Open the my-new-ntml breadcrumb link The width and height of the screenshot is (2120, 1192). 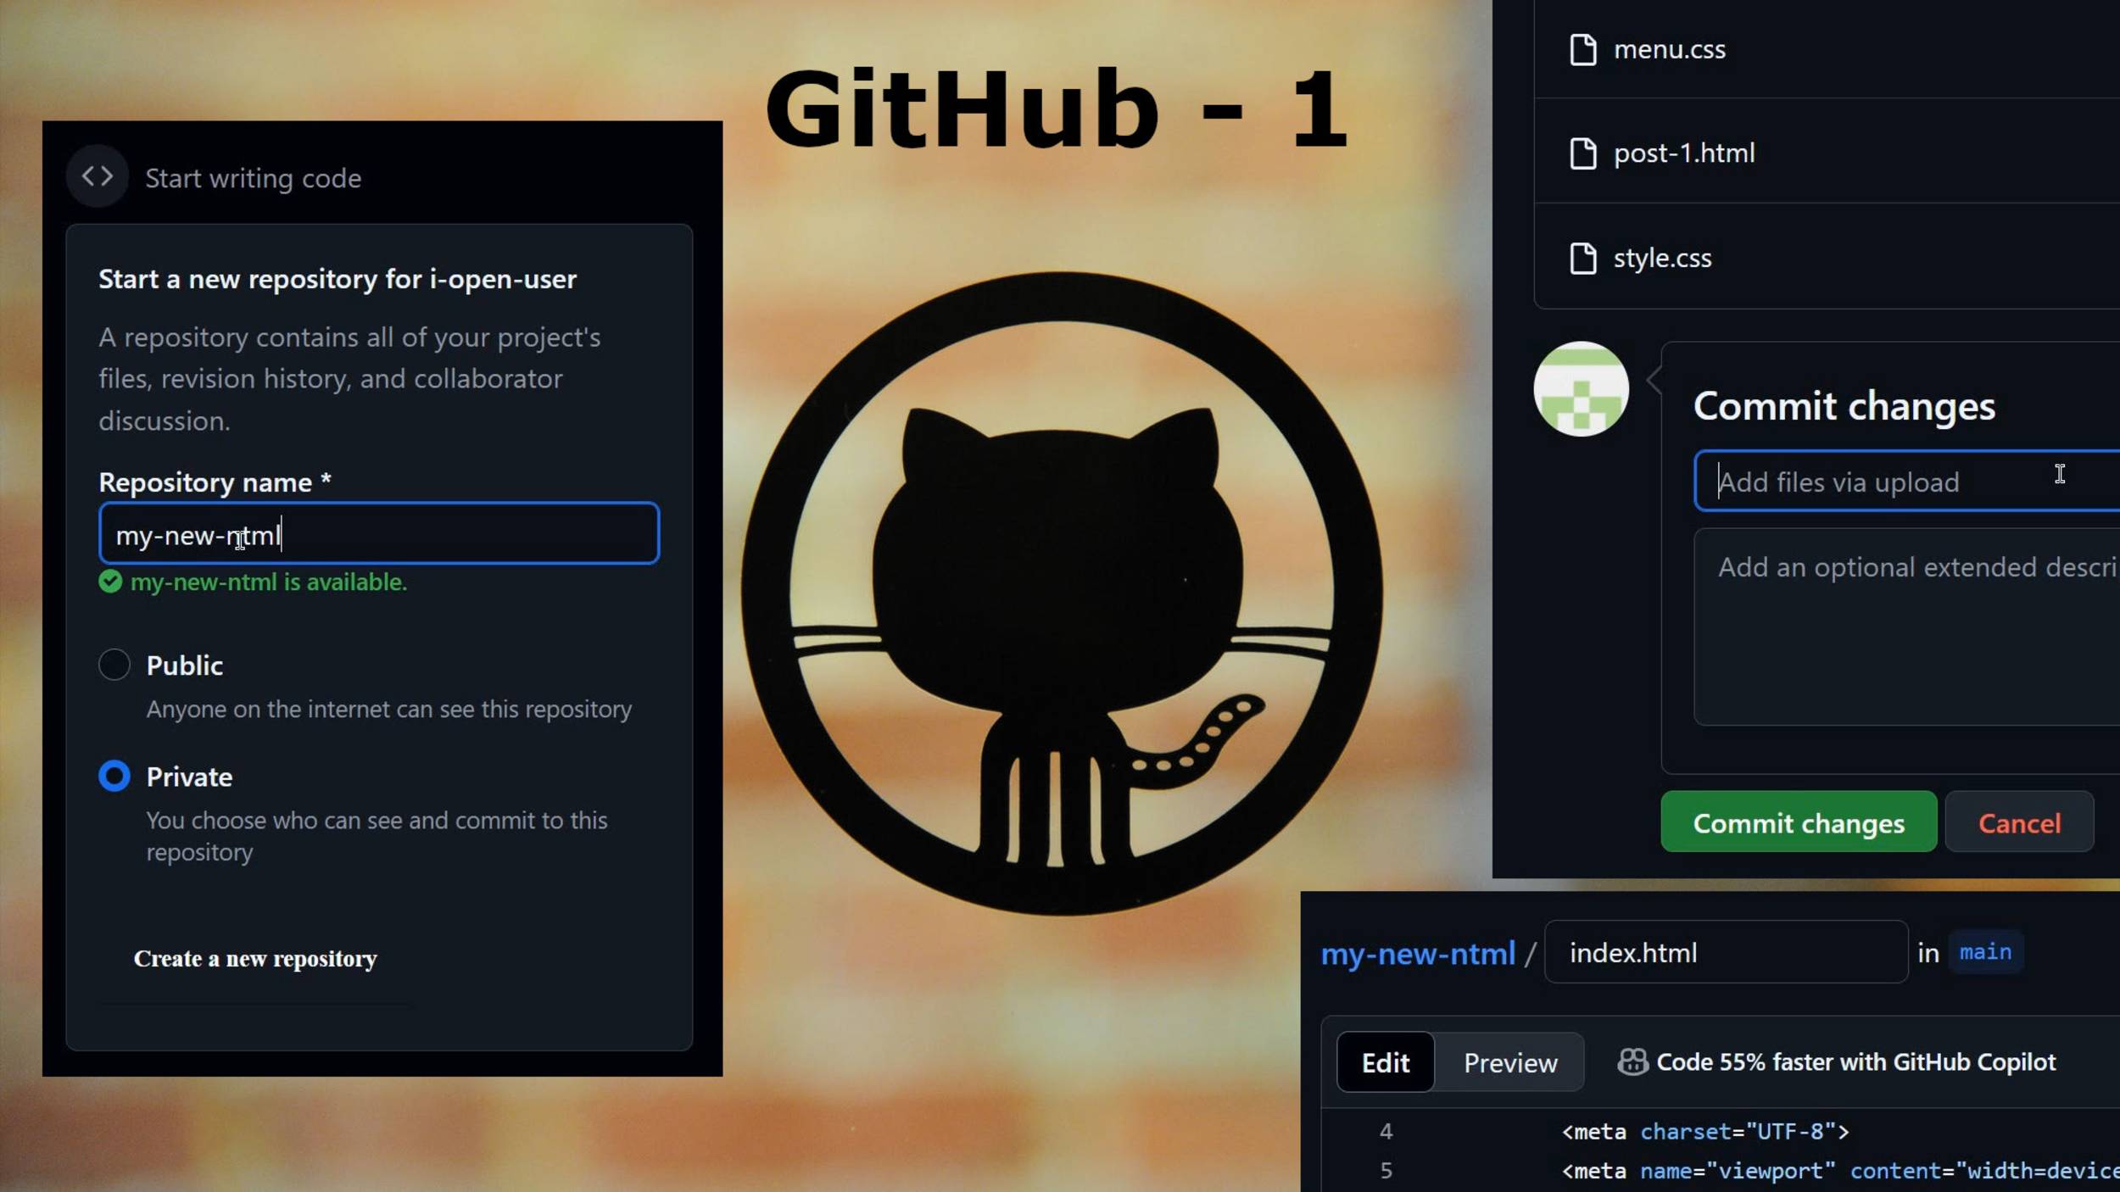(1418, 954)
